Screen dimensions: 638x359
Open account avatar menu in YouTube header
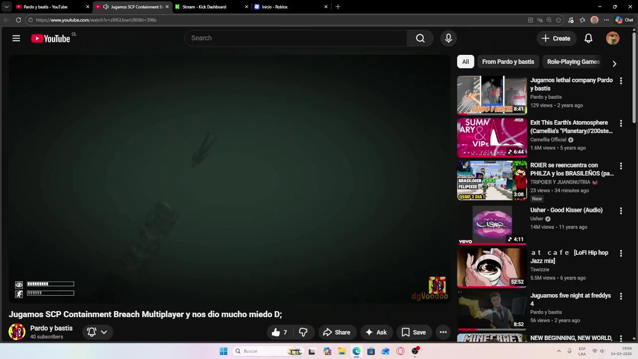(613, 38)
